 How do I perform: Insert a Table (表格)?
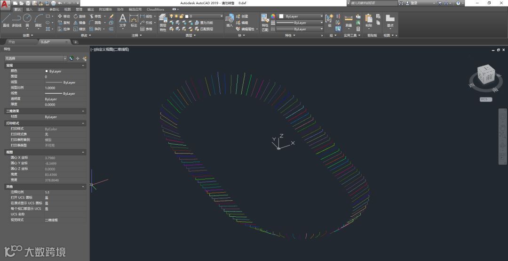(x=146, y=29)
